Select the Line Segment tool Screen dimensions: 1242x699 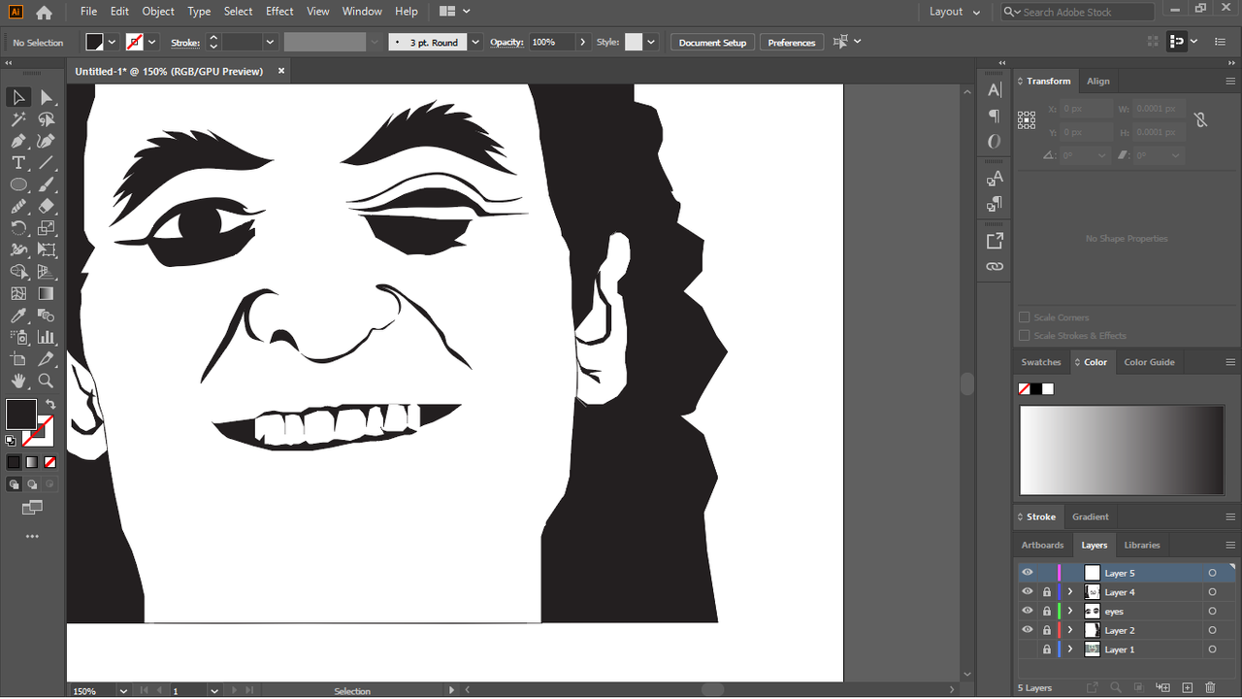click(46, 163)
